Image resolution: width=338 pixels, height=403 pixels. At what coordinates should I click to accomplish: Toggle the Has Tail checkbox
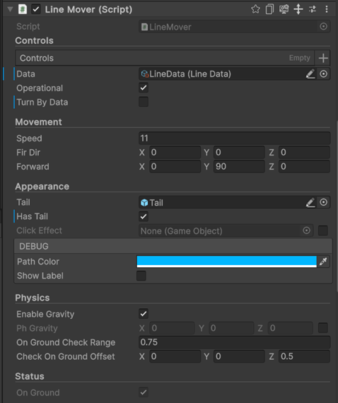[144, 216]
